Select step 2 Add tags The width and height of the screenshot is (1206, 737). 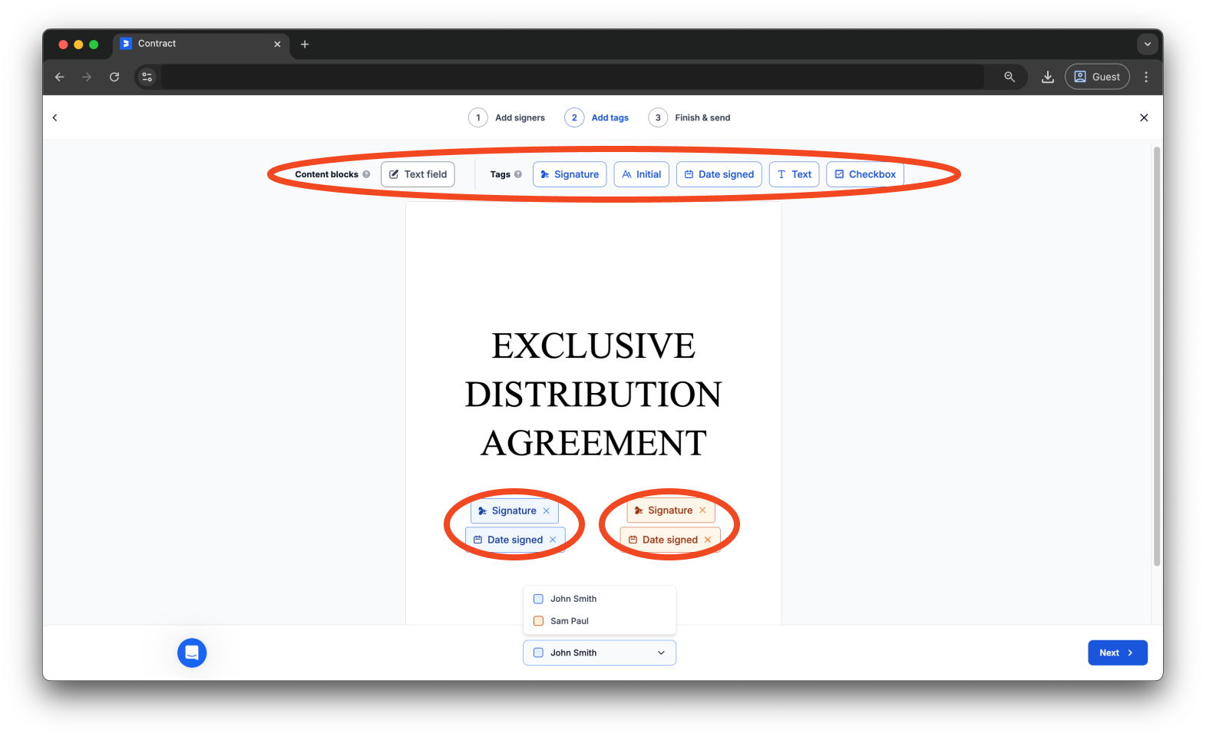(x=596, y=117)
